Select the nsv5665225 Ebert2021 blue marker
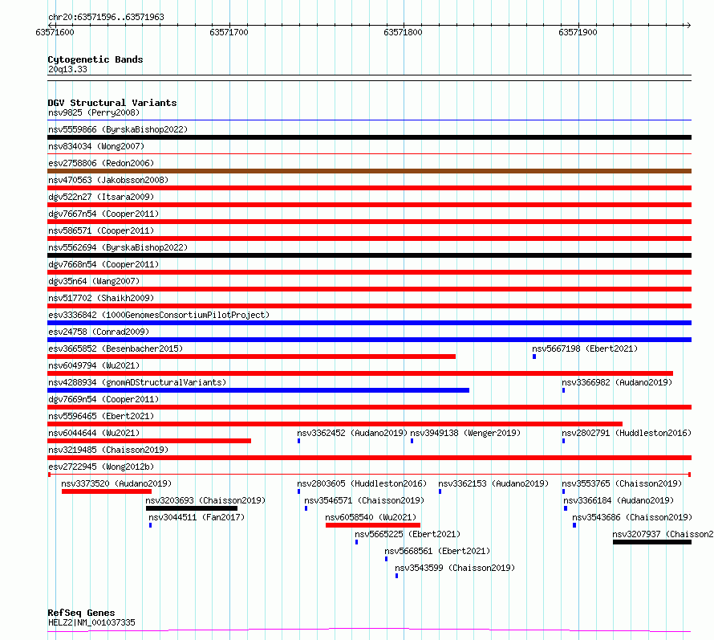This screenshot has width=714, height=640. tap(356, 542)
